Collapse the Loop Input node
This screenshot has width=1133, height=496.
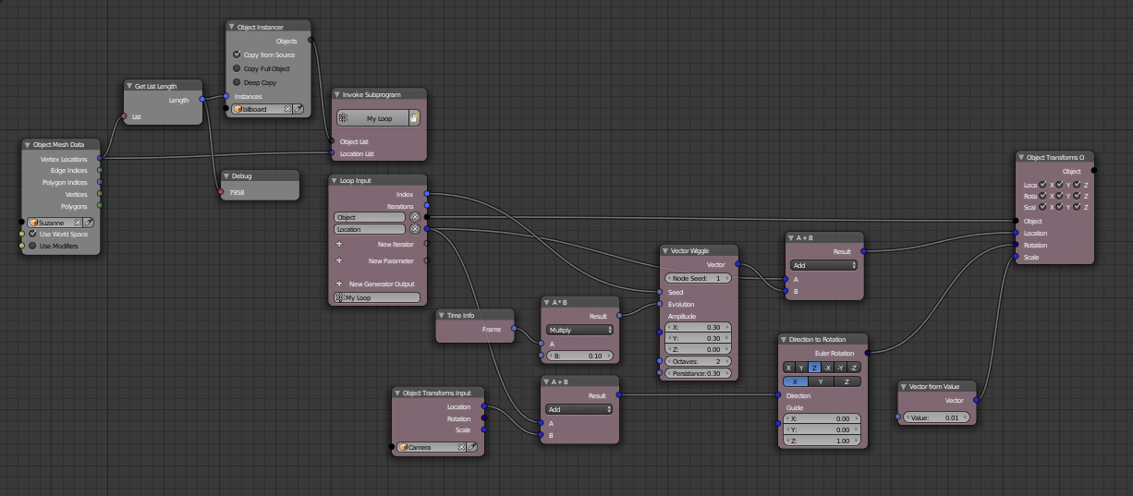[x=335, y=180]
